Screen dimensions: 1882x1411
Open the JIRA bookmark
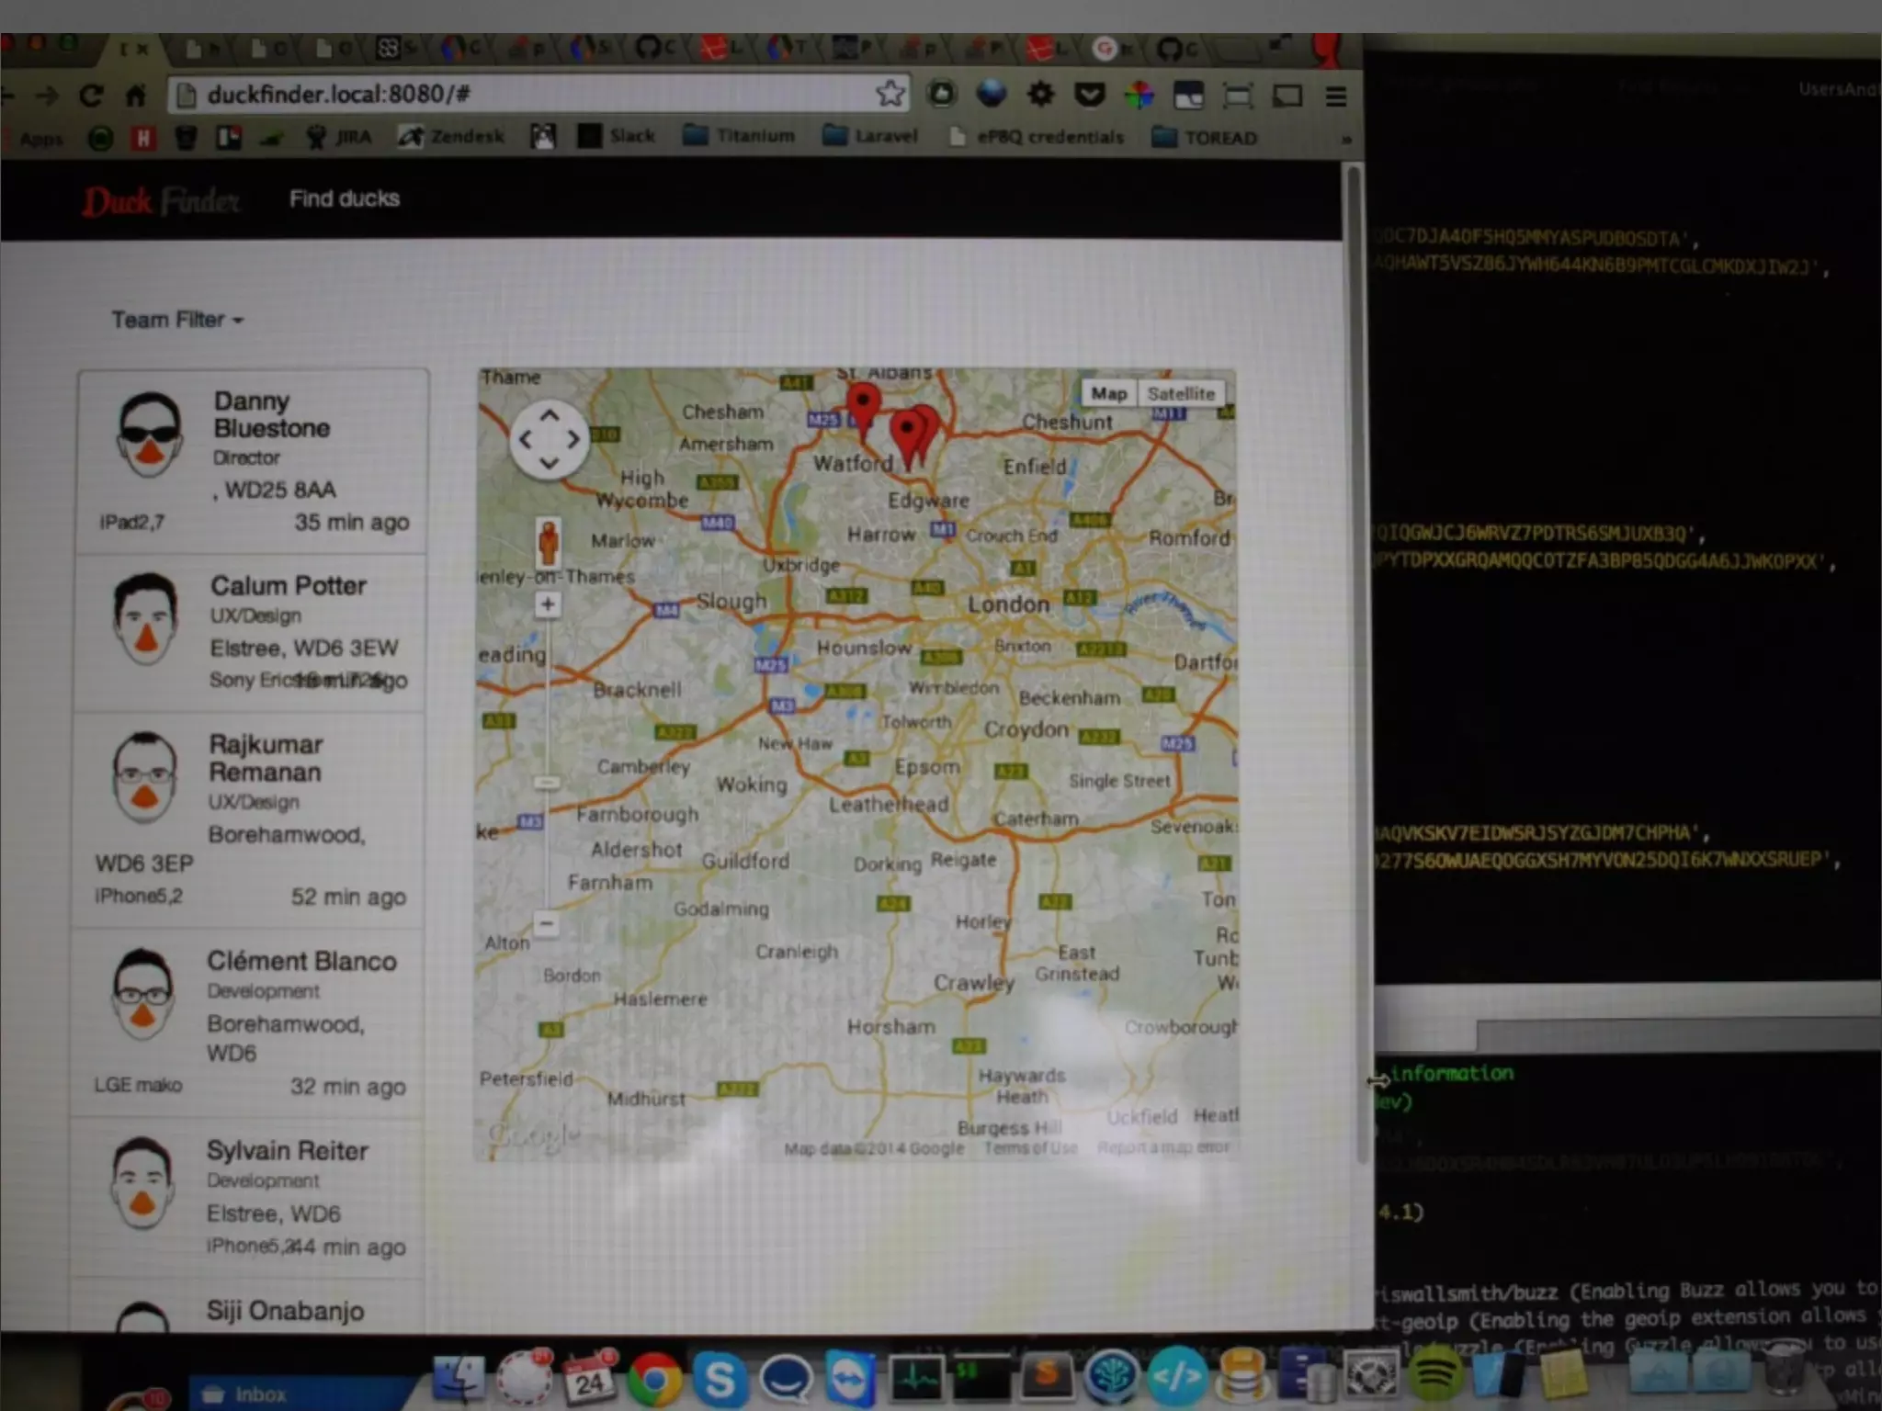pos(338,138)
